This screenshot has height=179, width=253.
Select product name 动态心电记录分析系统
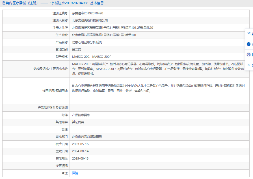(x=87, y=42)
